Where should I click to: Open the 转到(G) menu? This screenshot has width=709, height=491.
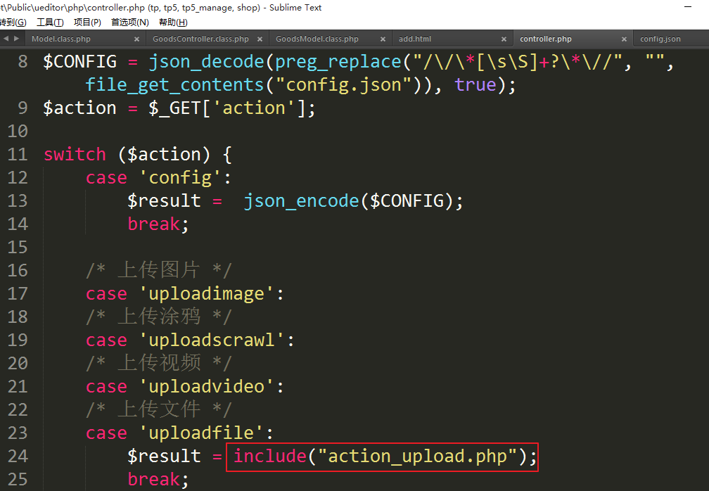pos(13,23)
